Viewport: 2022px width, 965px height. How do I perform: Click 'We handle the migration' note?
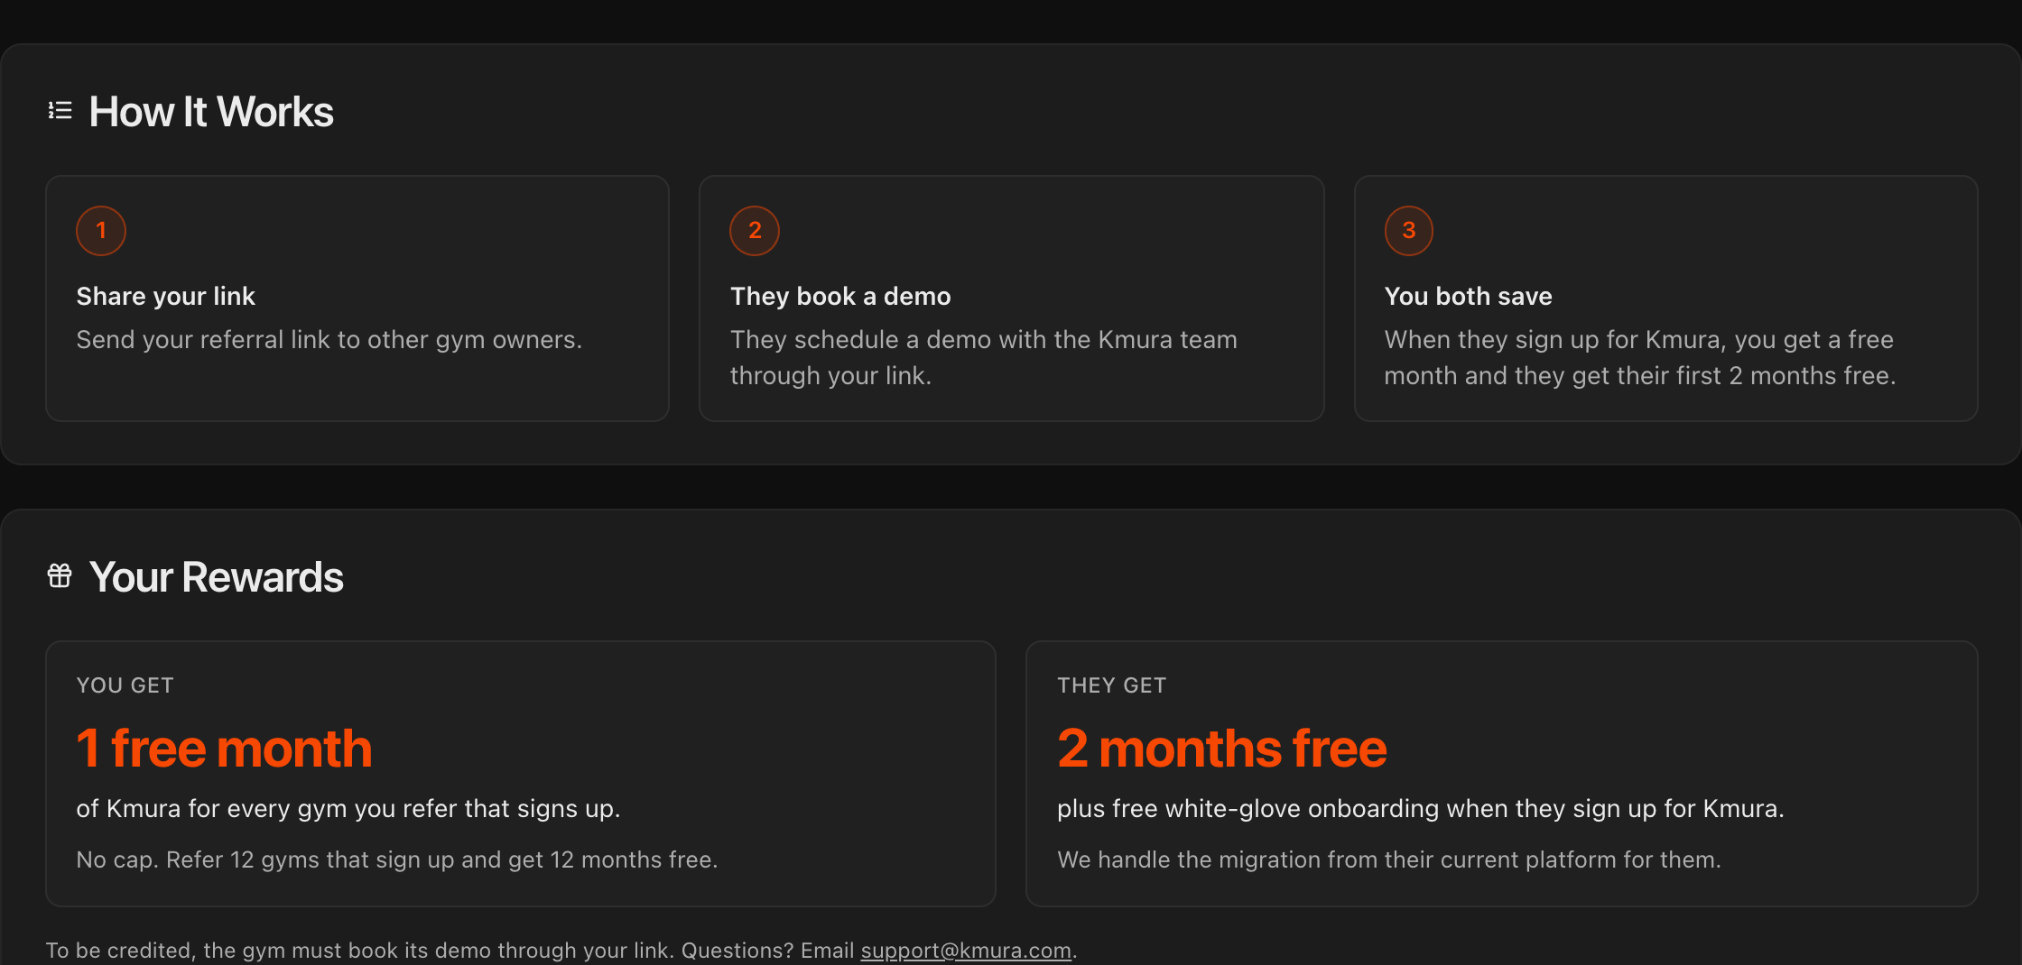pyautogui.click(x=1389, y=859)
